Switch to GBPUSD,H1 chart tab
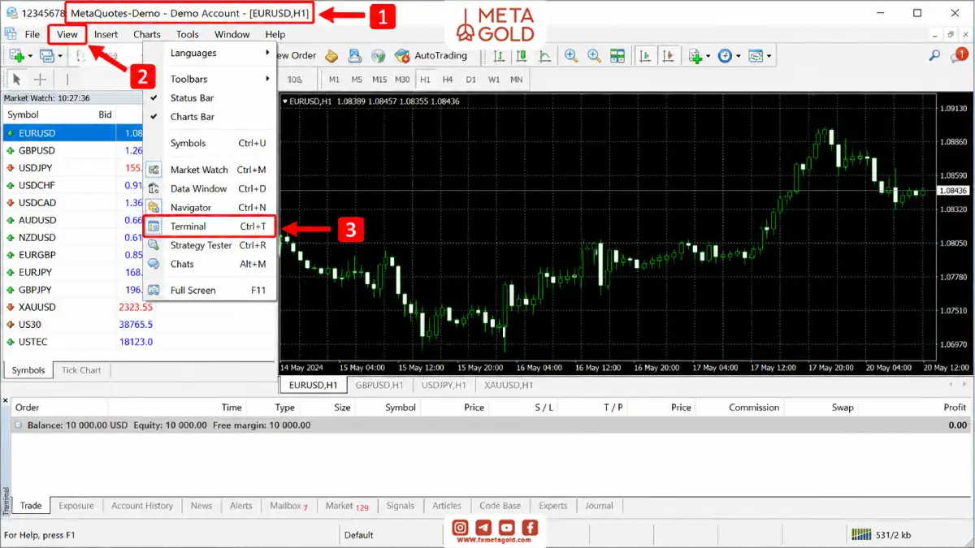The image size is (975, 548). (379, 385)
